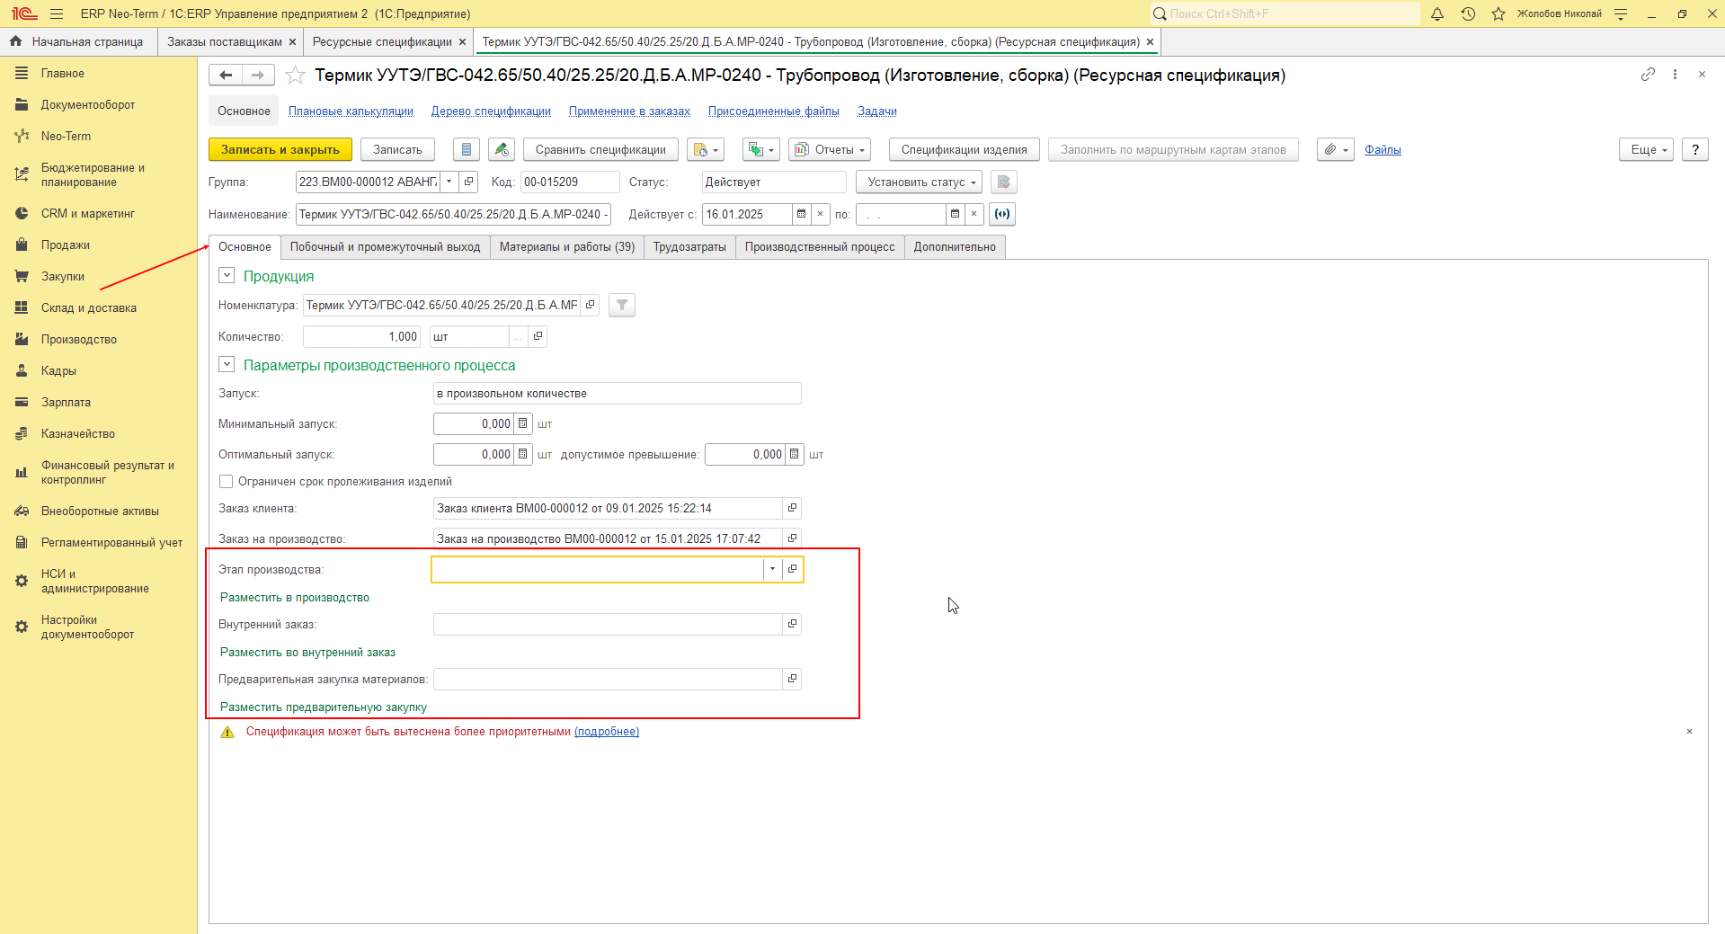Click the search field Поиск Ctrl+Shift+F
The width and height of the screenshot is (1725, 934).
point(1285,13)
